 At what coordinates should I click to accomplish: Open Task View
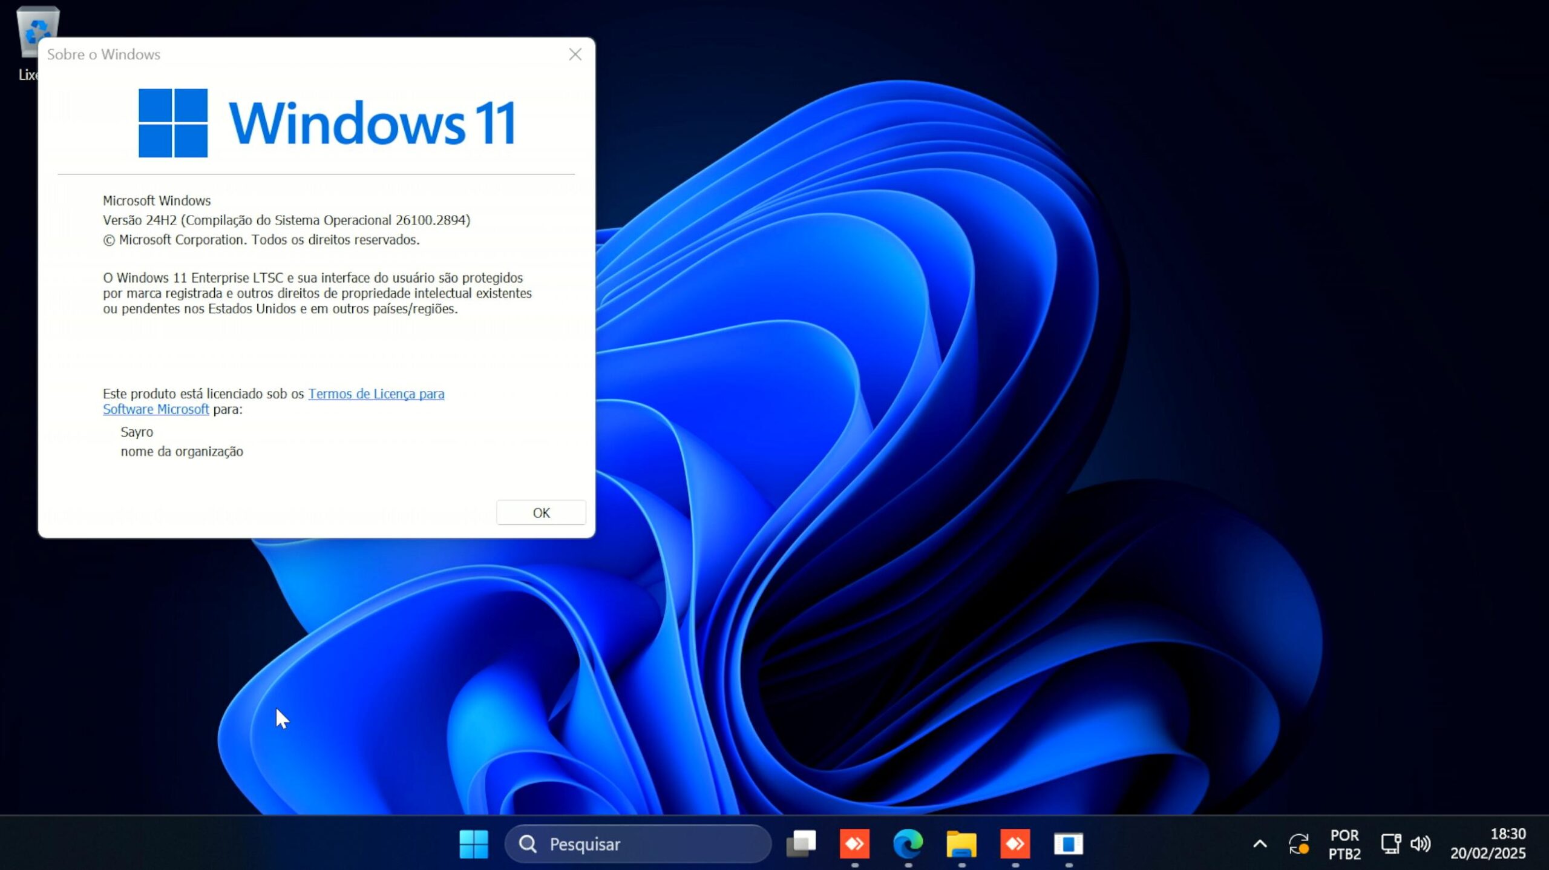[x=802, y=843]
